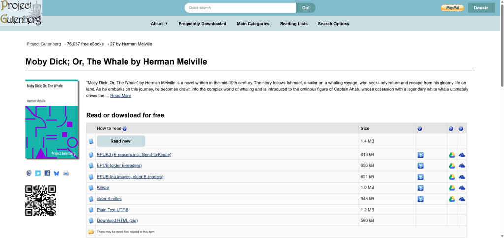Viewport: 504px width, 238px height.
Task: Open Frequently Downloaded in the navigation
Action: 202,24
